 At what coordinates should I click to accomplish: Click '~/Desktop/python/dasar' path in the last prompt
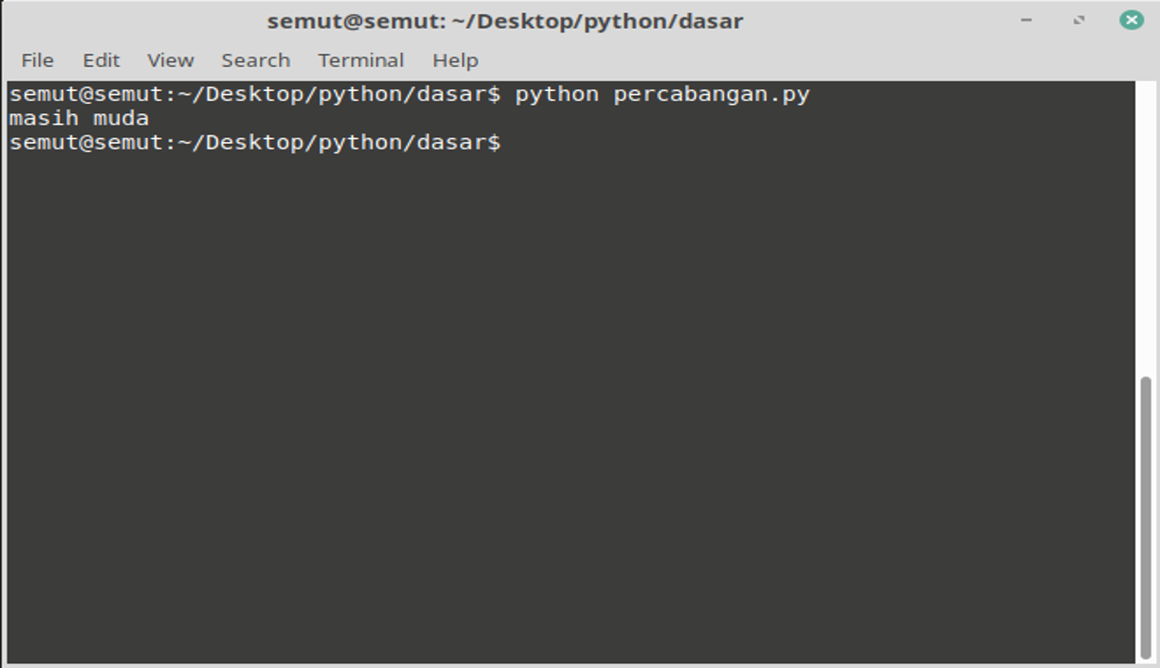pos(332,143)
